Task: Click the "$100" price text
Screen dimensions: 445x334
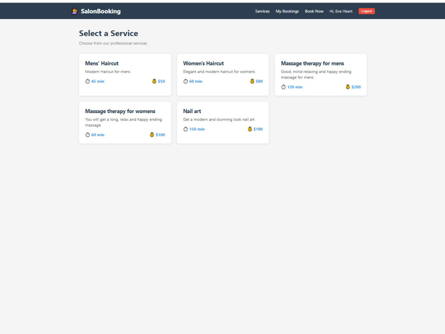Action: (160, 134)
